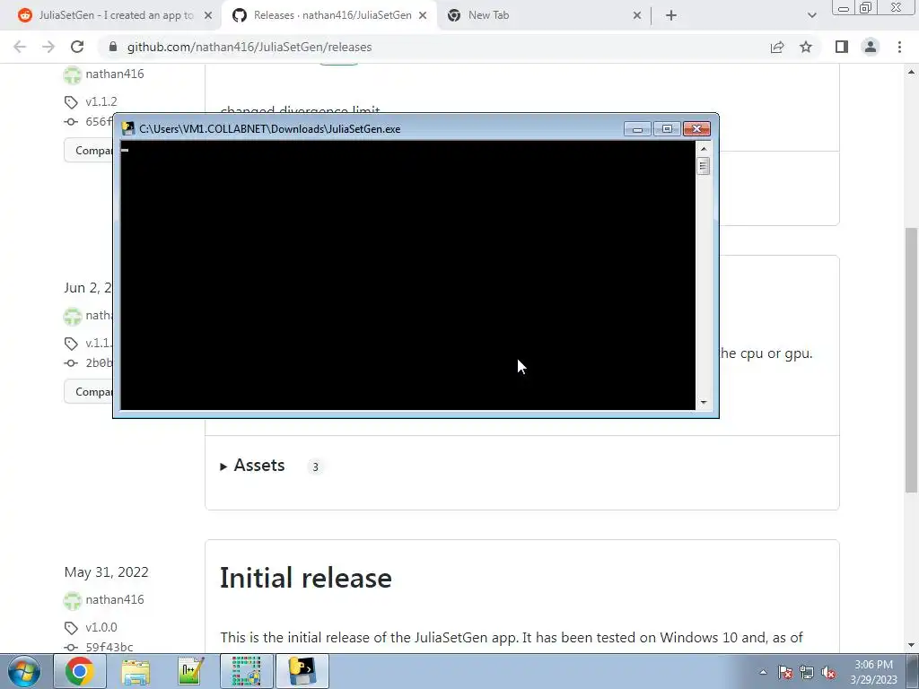
Task: Share this page icon
Action: (777, 47)
